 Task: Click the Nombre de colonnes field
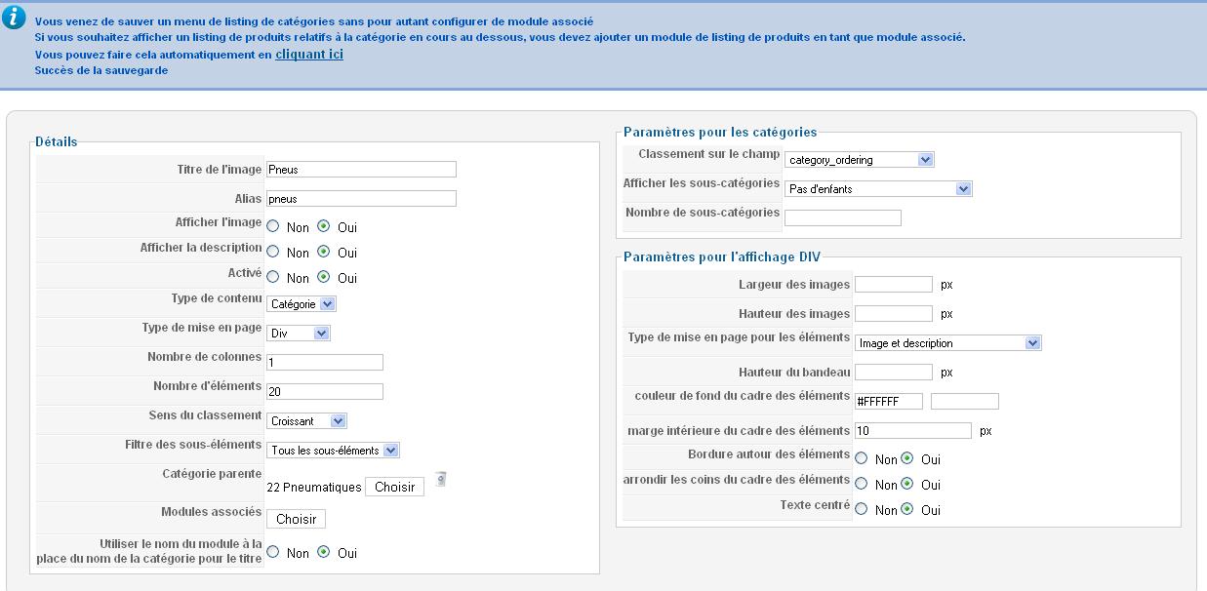click(325, 363)
